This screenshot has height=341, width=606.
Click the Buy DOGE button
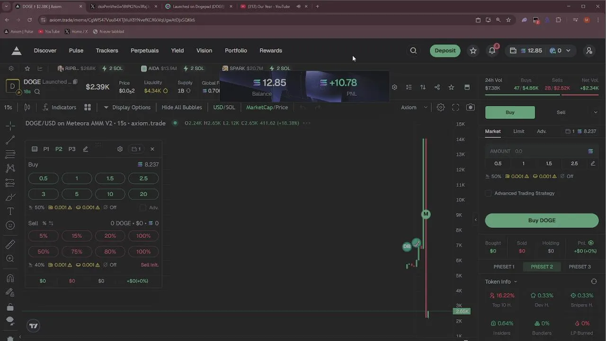click(x=542, y=220)
